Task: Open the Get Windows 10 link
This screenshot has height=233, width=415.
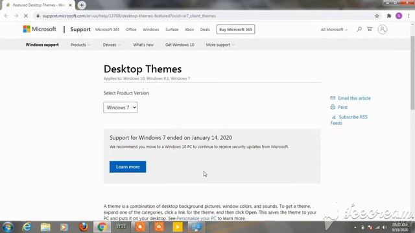Action: [180, 45]
